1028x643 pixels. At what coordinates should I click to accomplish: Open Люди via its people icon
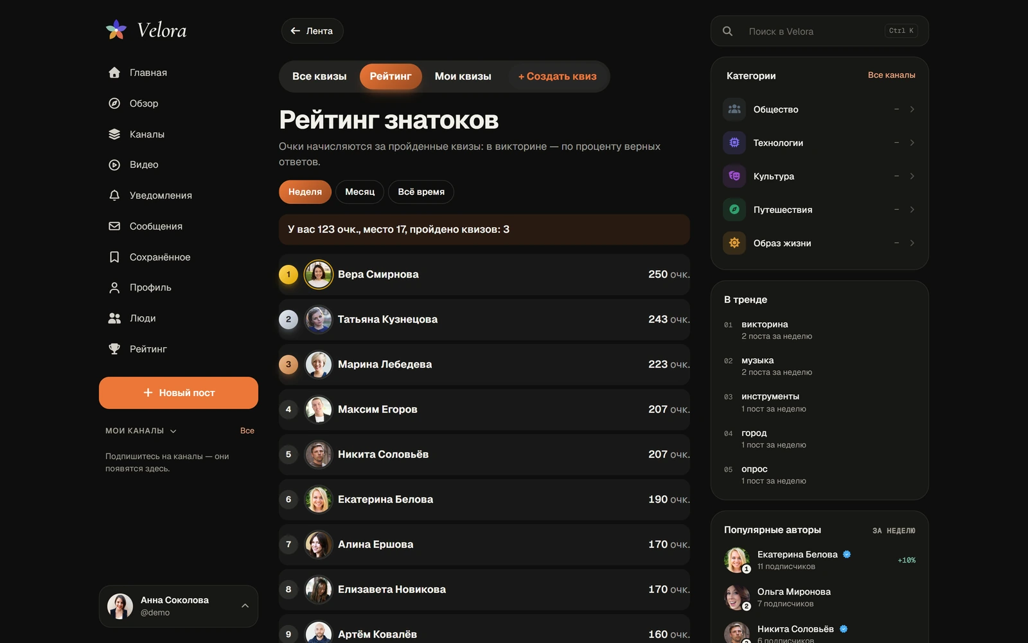tap(114, 318)
